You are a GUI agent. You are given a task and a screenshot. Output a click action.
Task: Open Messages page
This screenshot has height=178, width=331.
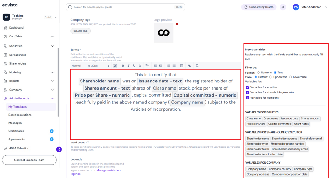tap(15, 123)
